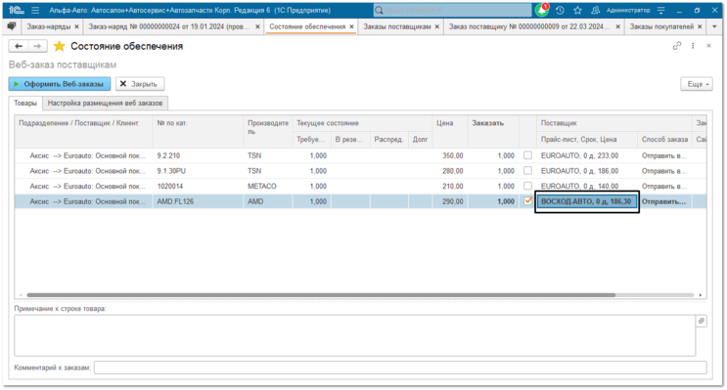This screenshot has width=727, height=390.
Task: Switch to Заказ поставщику № 0000000009 tab
Action: click(529, 26)
